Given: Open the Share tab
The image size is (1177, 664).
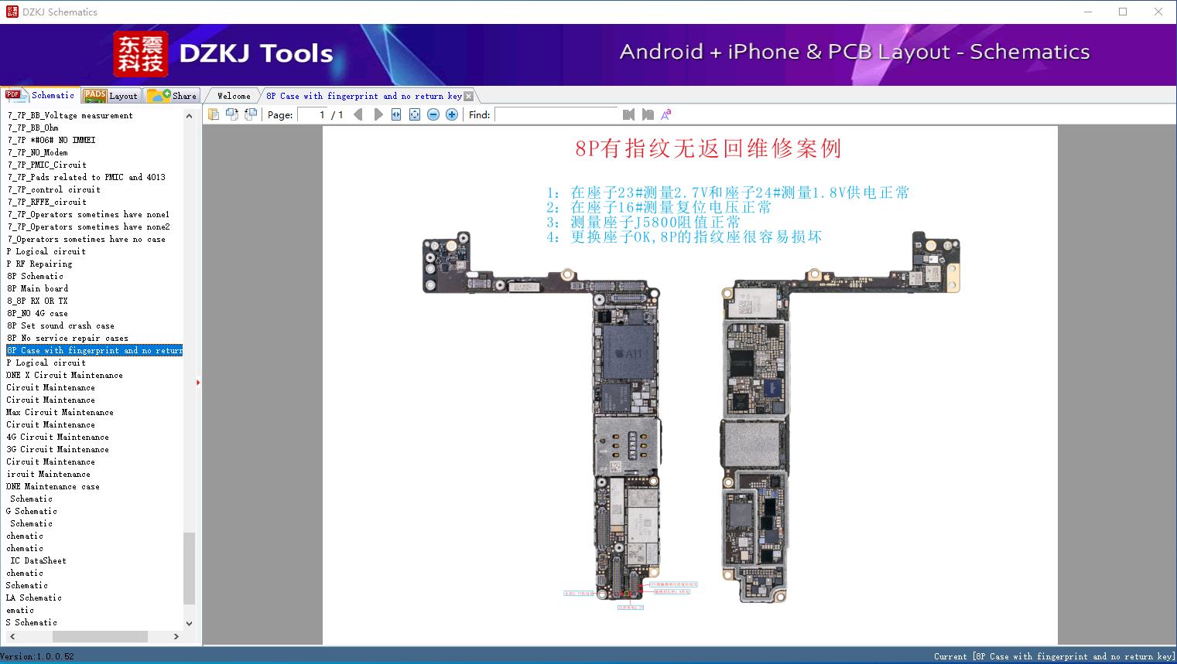Looking at the screenshot, I should [x=172, y=96].
